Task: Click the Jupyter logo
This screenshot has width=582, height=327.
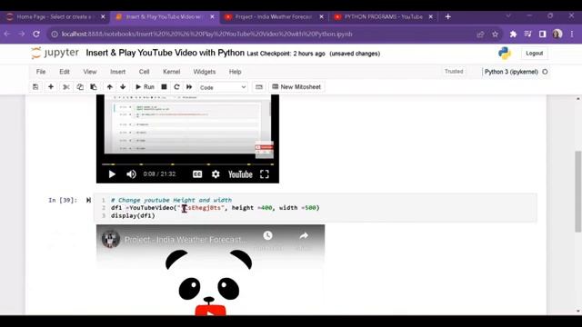Action: (x=55, y=53)
